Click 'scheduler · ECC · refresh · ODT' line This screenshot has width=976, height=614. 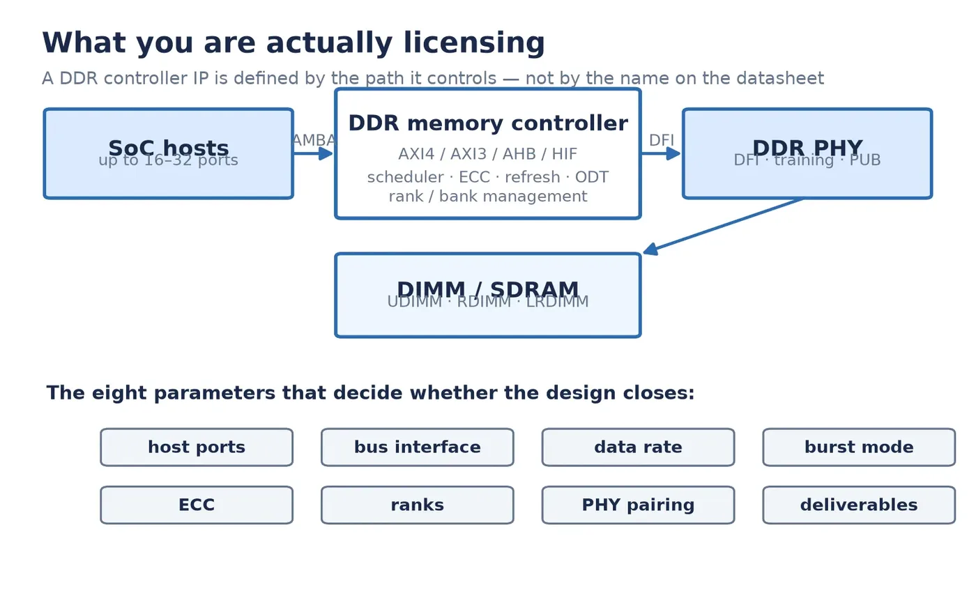point(488,177)
